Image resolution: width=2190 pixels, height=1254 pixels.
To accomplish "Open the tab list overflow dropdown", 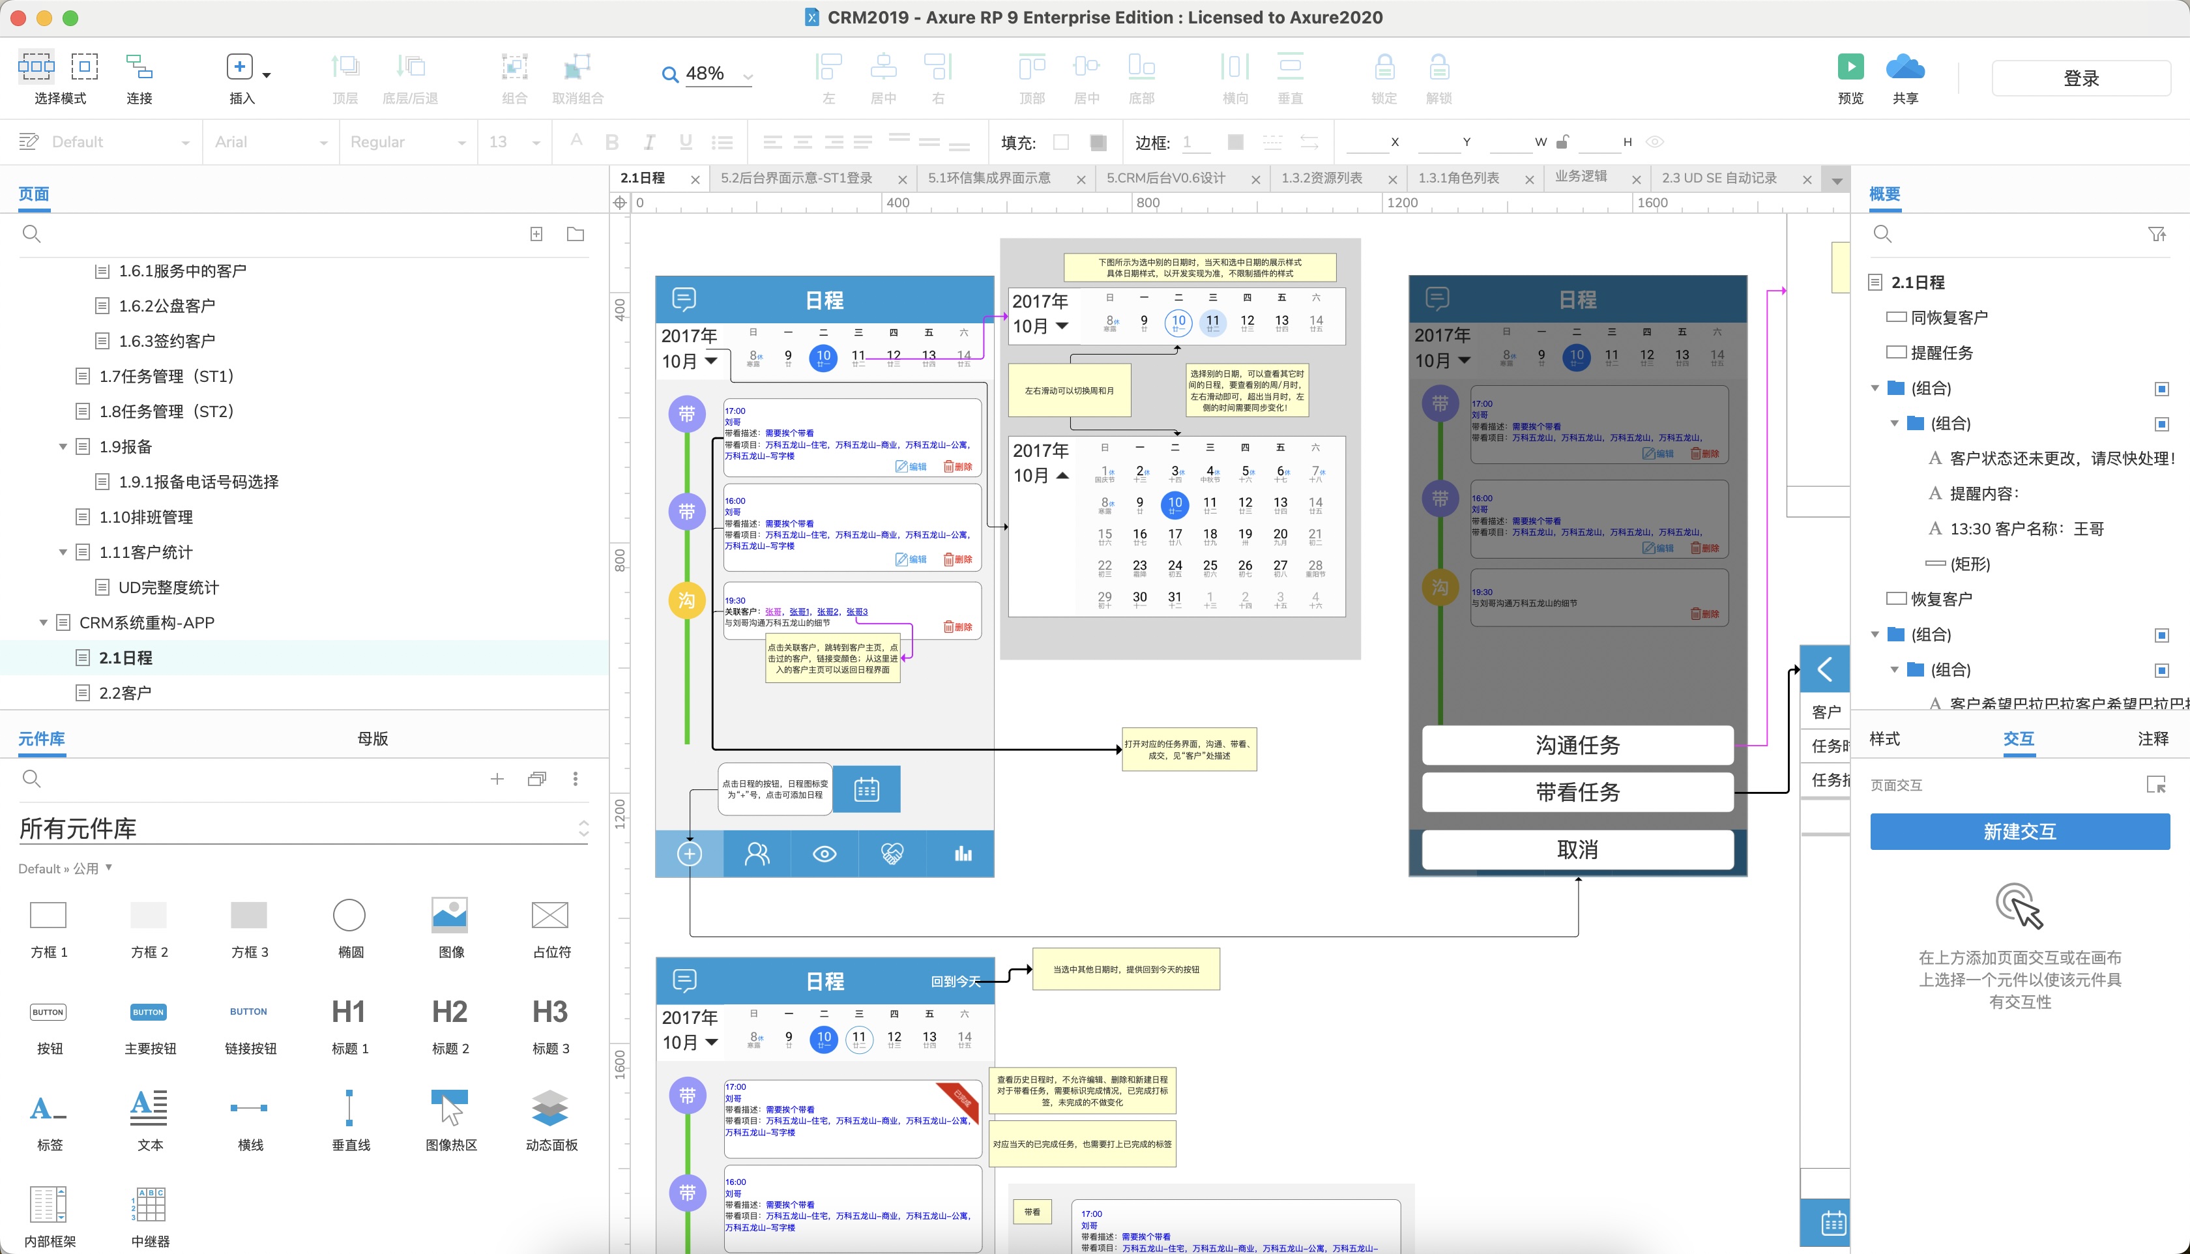I will click(x=1837, y=180).
